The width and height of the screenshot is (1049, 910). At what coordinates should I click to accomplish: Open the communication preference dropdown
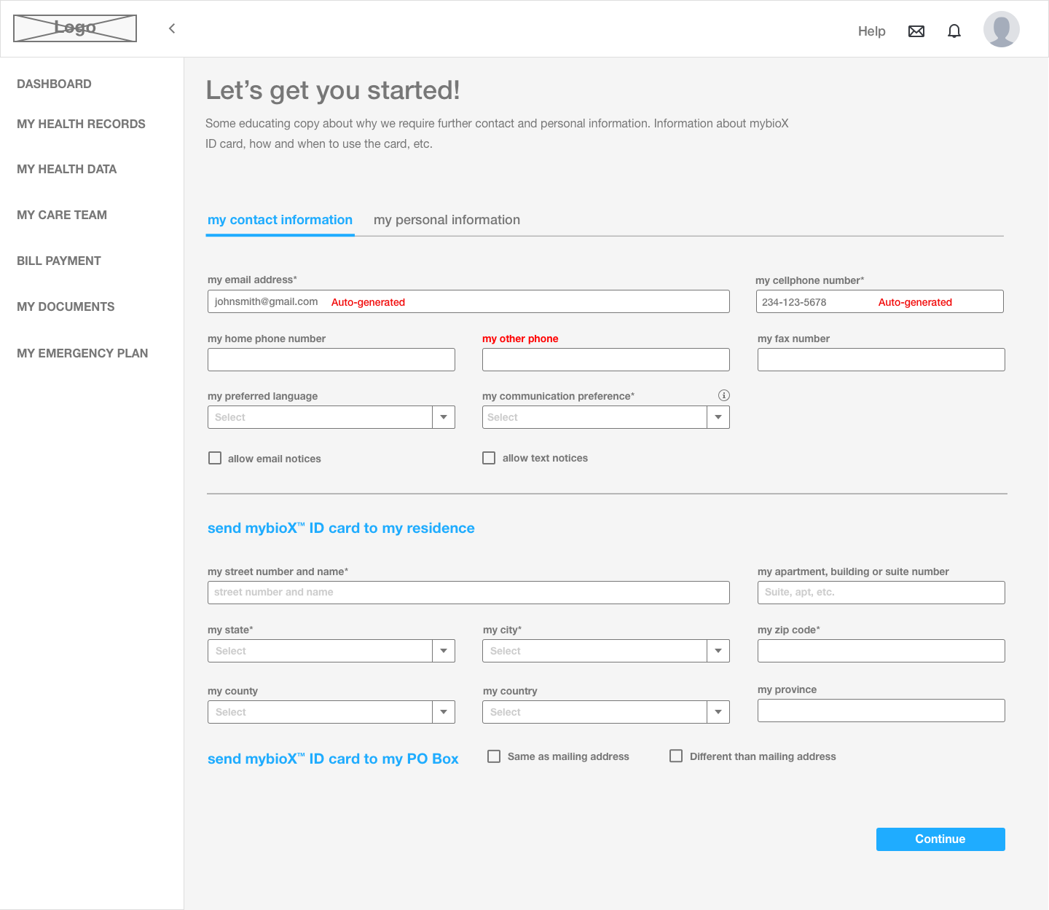(x=718, y=416)
